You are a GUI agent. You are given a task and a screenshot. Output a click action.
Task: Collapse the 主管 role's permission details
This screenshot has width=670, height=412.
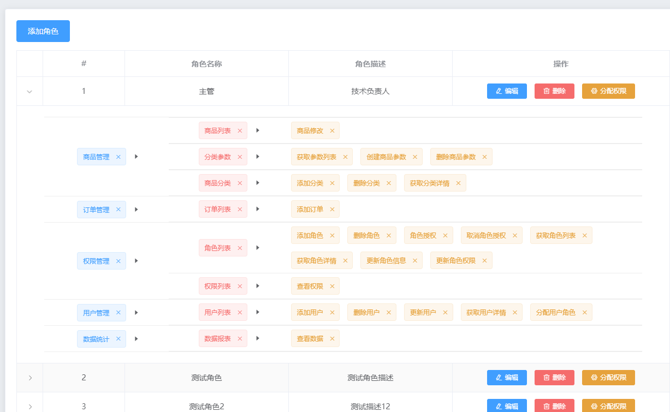(29, 91)
